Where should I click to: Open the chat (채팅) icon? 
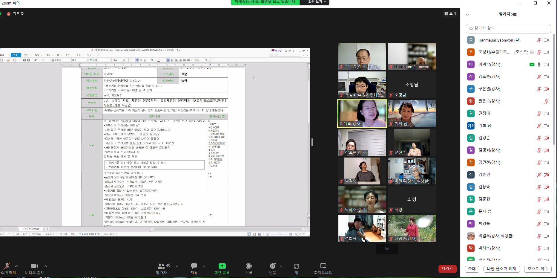pos(194,266)
